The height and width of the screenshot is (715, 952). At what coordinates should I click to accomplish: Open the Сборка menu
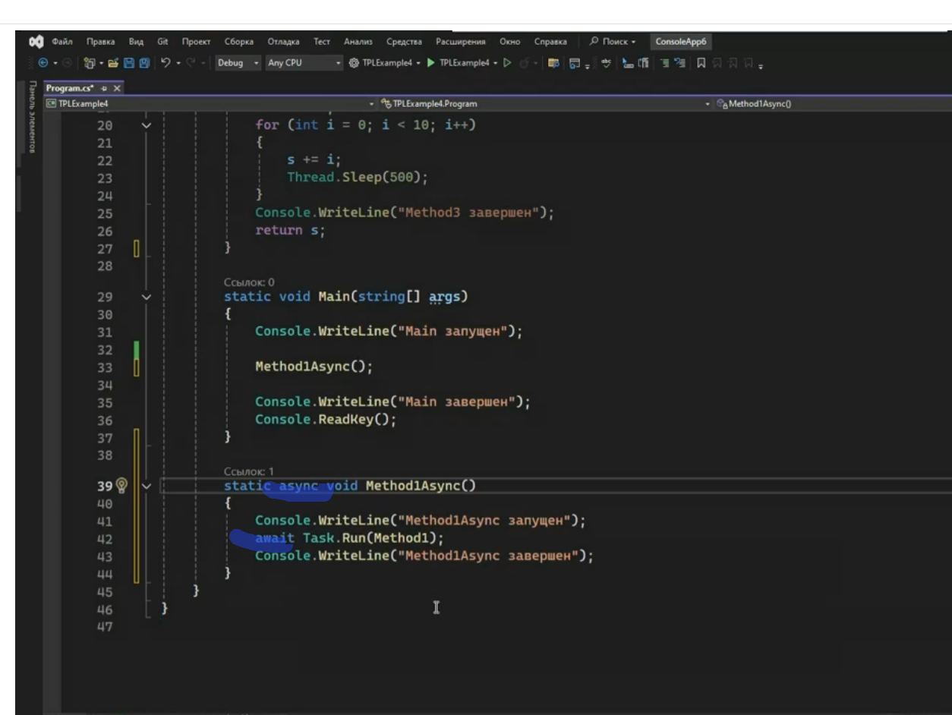tap(239, 42)
